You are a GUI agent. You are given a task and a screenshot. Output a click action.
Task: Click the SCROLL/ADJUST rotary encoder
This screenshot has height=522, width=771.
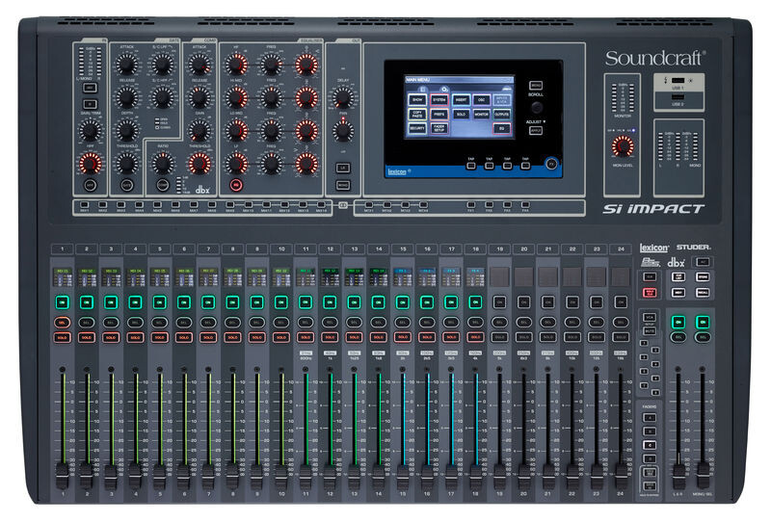[x=537, y=107]
